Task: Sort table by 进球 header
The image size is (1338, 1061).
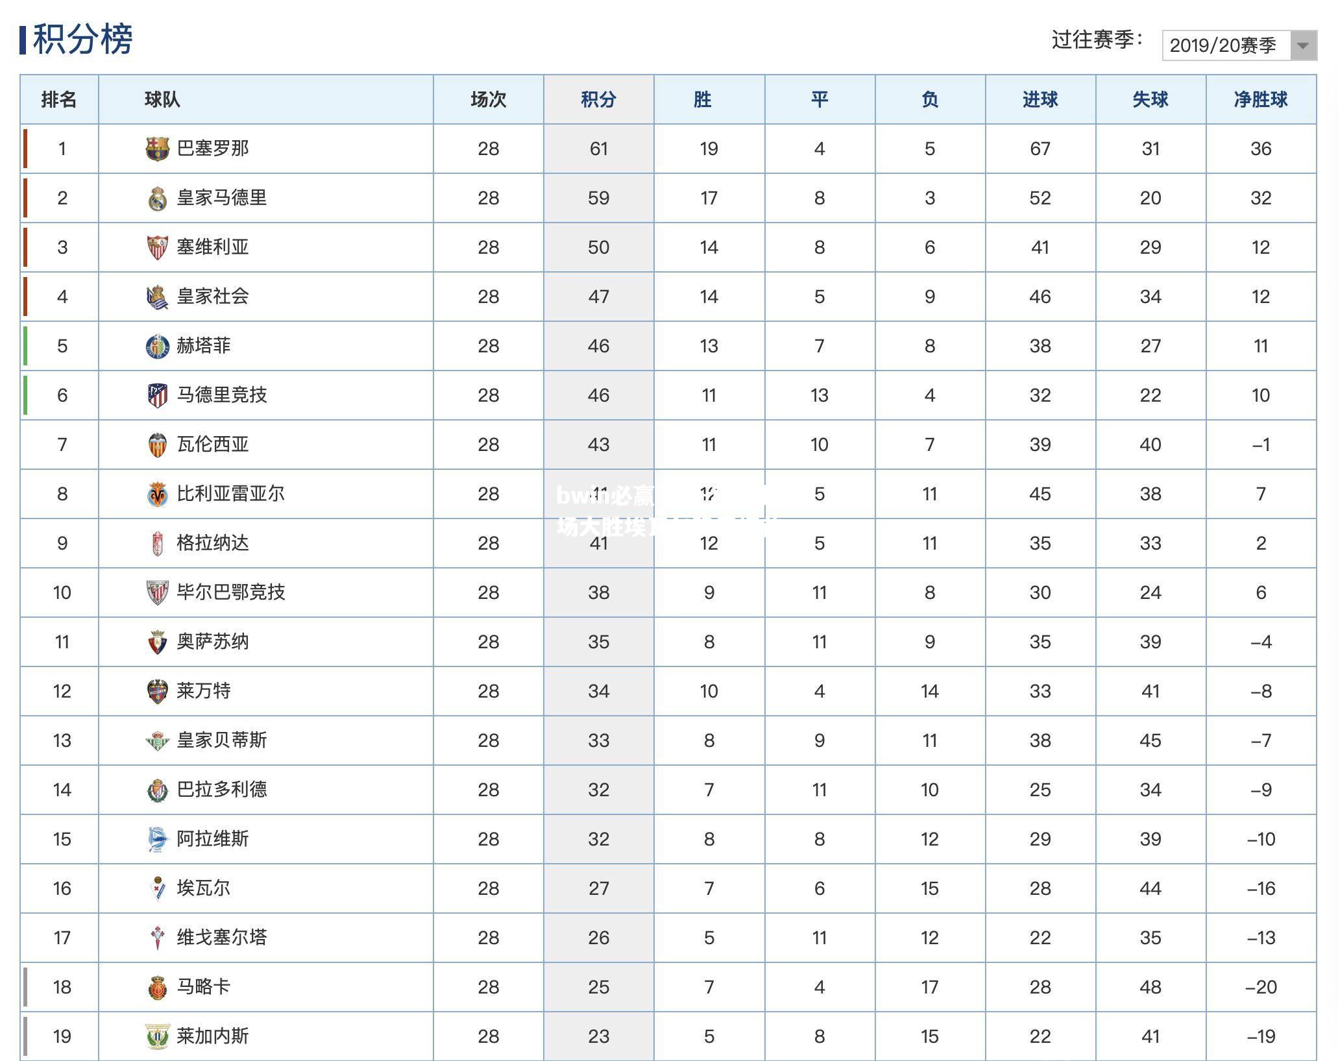Action: point(1040,99)
